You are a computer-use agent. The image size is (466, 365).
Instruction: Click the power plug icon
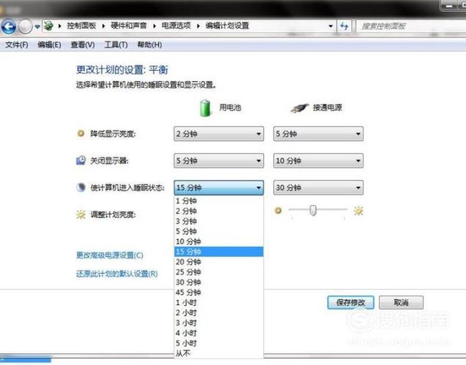coord(299,108)
